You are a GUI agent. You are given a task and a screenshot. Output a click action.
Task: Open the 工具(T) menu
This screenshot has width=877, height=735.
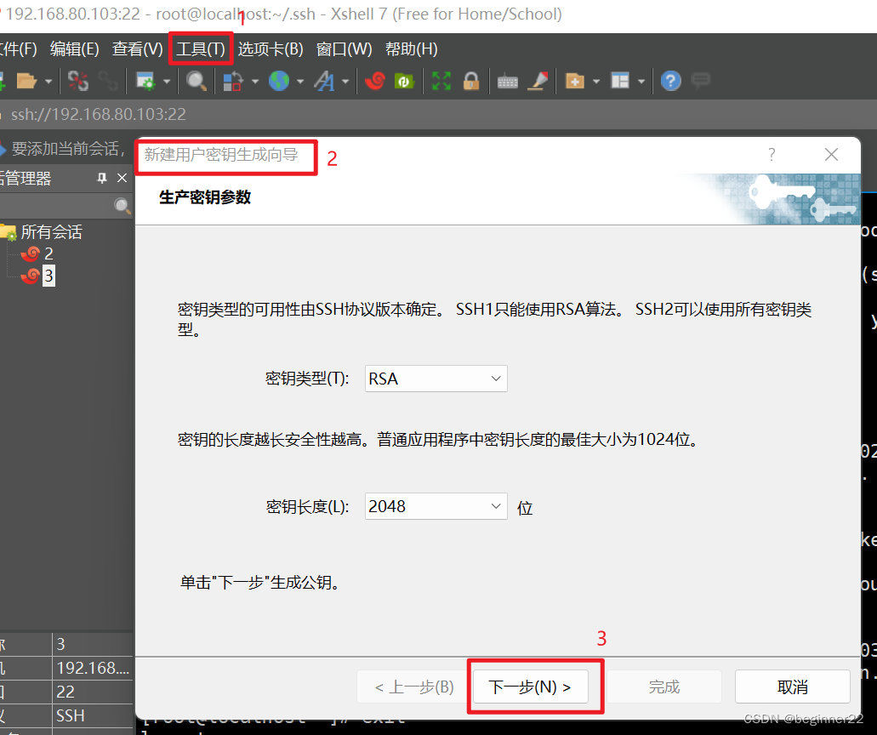click(200, 49)
